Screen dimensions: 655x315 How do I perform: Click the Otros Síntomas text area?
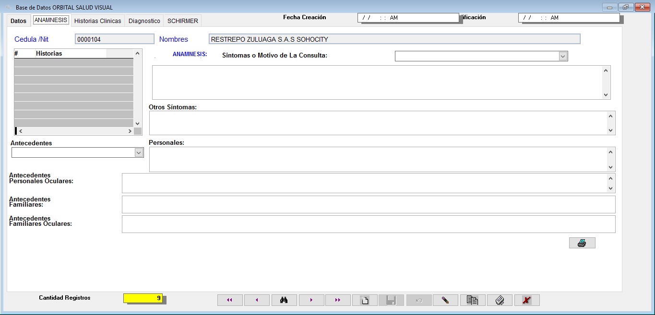tap(378, 123)
